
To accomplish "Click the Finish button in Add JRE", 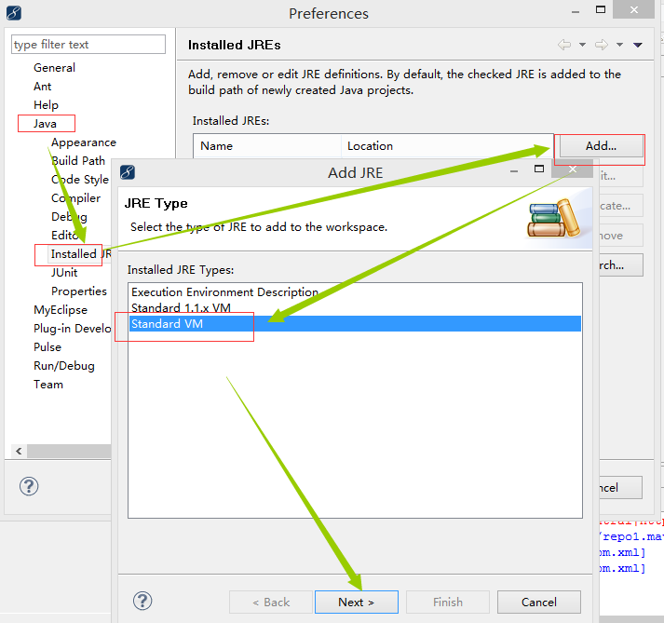I will click(448, 602).
